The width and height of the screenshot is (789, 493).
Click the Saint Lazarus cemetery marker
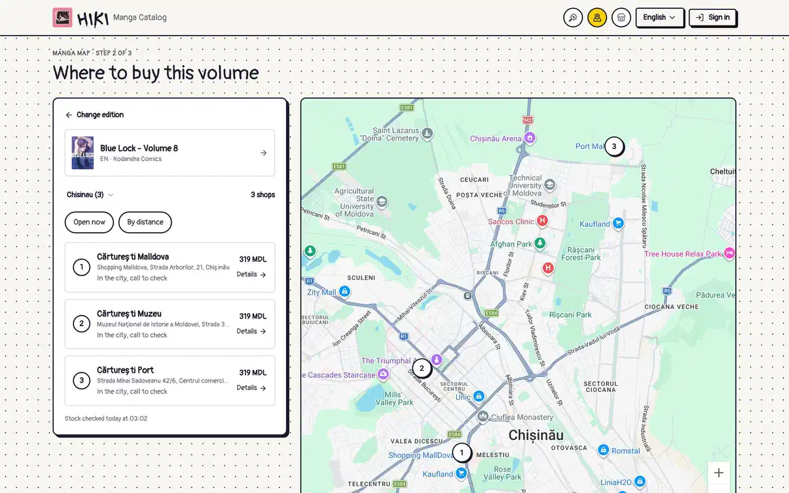(x=427, y=134)
